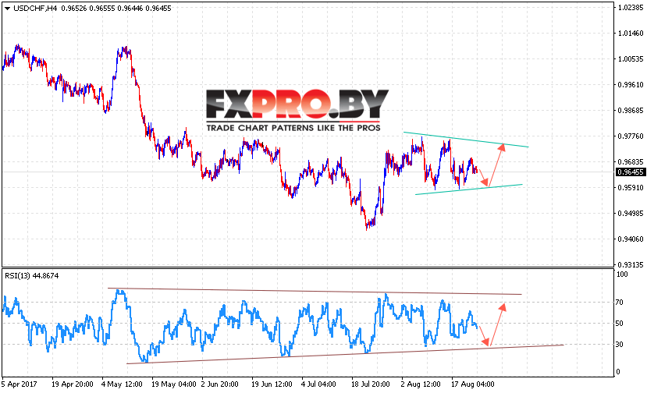Select the upper teal trendline on price chart

(466, 140)
